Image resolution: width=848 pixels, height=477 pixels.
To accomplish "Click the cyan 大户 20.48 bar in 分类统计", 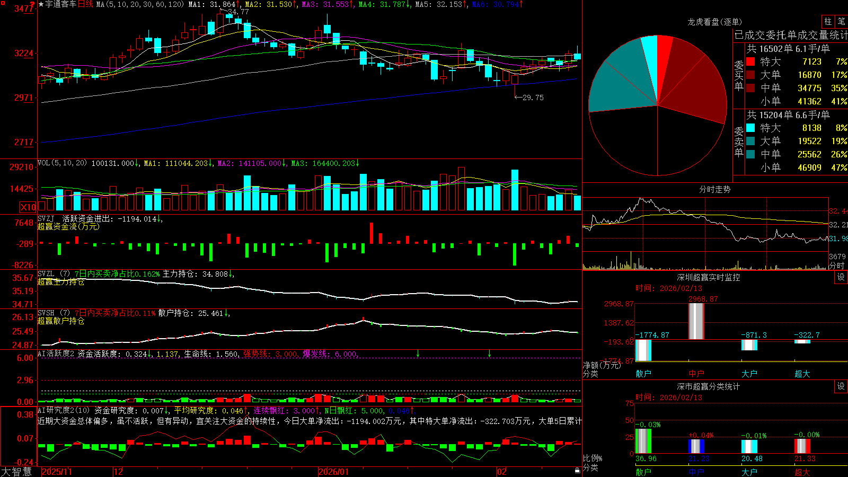I will 749,447.
